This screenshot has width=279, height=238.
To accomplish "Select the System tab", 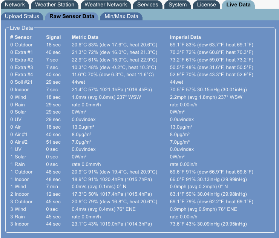I will click(x=178, y=5).
